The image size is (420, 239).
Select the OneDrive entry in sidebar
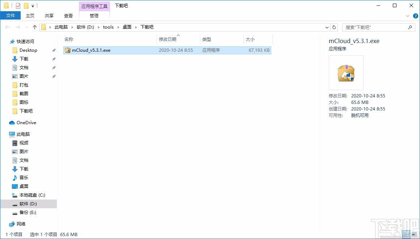click(26, 122)
